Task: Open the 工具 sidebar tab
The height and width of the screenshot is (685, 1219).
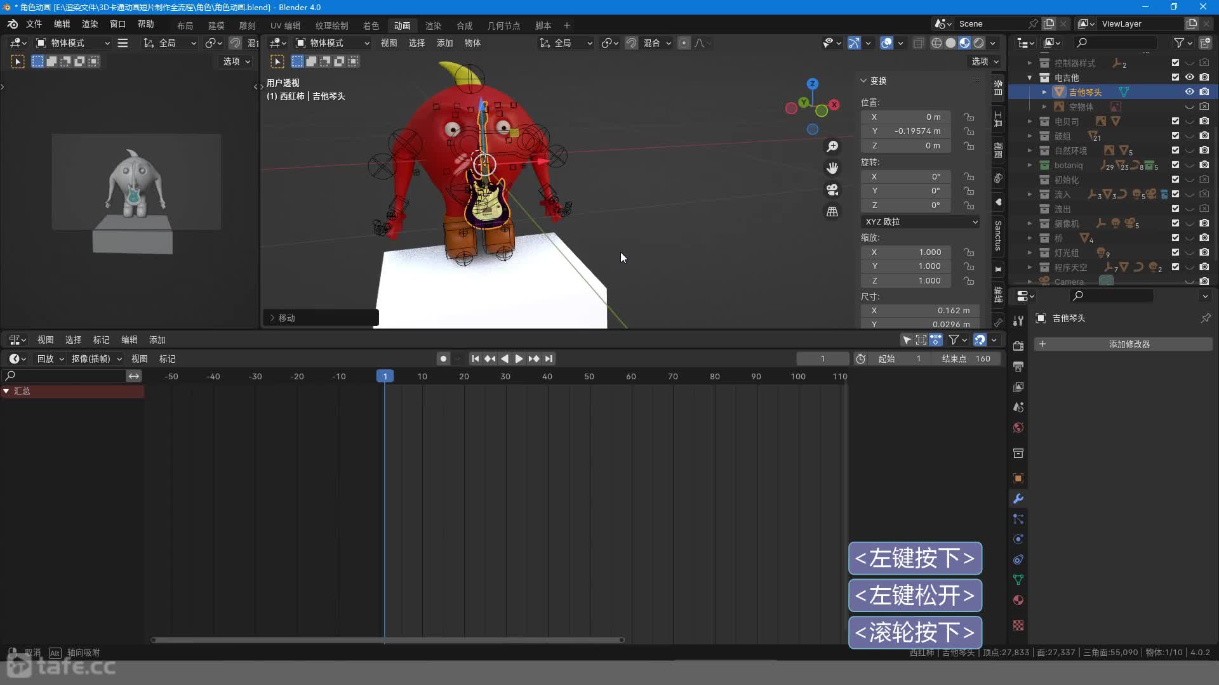Action: tap(998, 119)
